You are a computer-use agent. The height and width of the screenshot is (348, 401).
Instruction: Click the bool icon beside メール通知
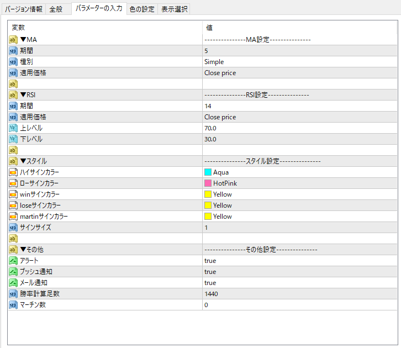click(x=13, y=282)
